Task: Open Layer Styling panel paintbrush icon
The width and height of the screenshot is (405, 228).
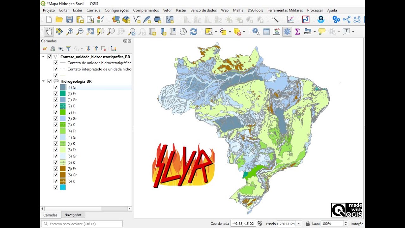Action: pyautogui.click(x=45, y=48)
